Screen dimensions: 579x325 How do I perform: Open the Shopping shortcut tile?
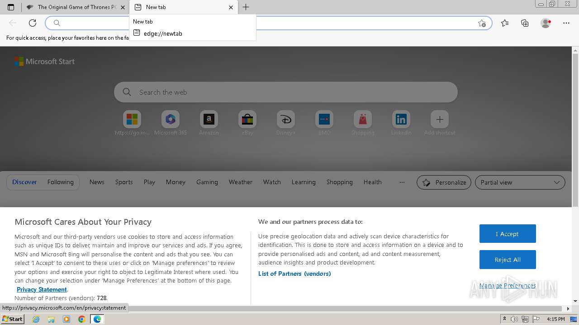363,119
